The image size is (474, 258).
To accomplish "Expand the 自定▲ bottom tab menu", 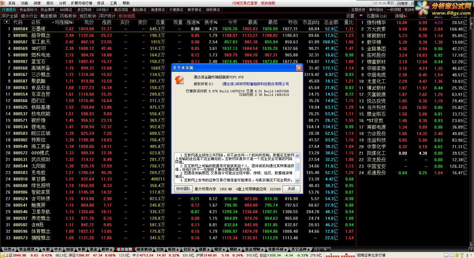I will pos(189,249).
